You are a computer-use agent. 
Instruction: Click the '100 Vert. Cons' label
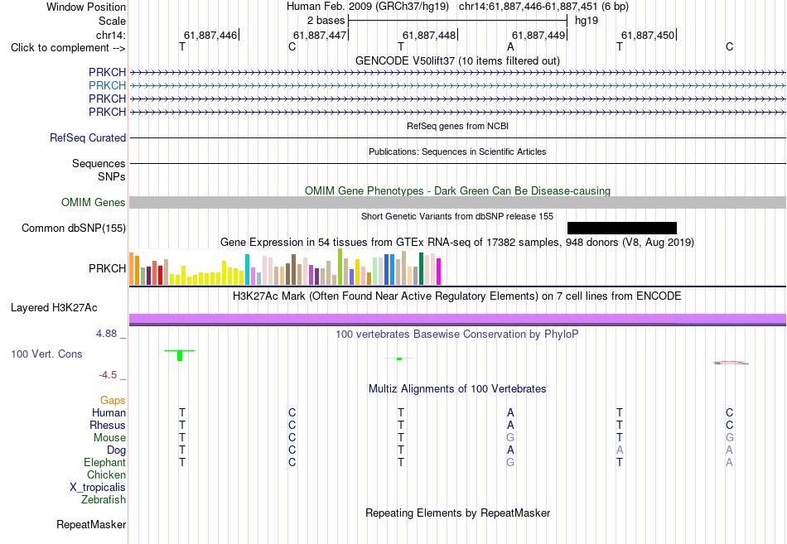46,354
